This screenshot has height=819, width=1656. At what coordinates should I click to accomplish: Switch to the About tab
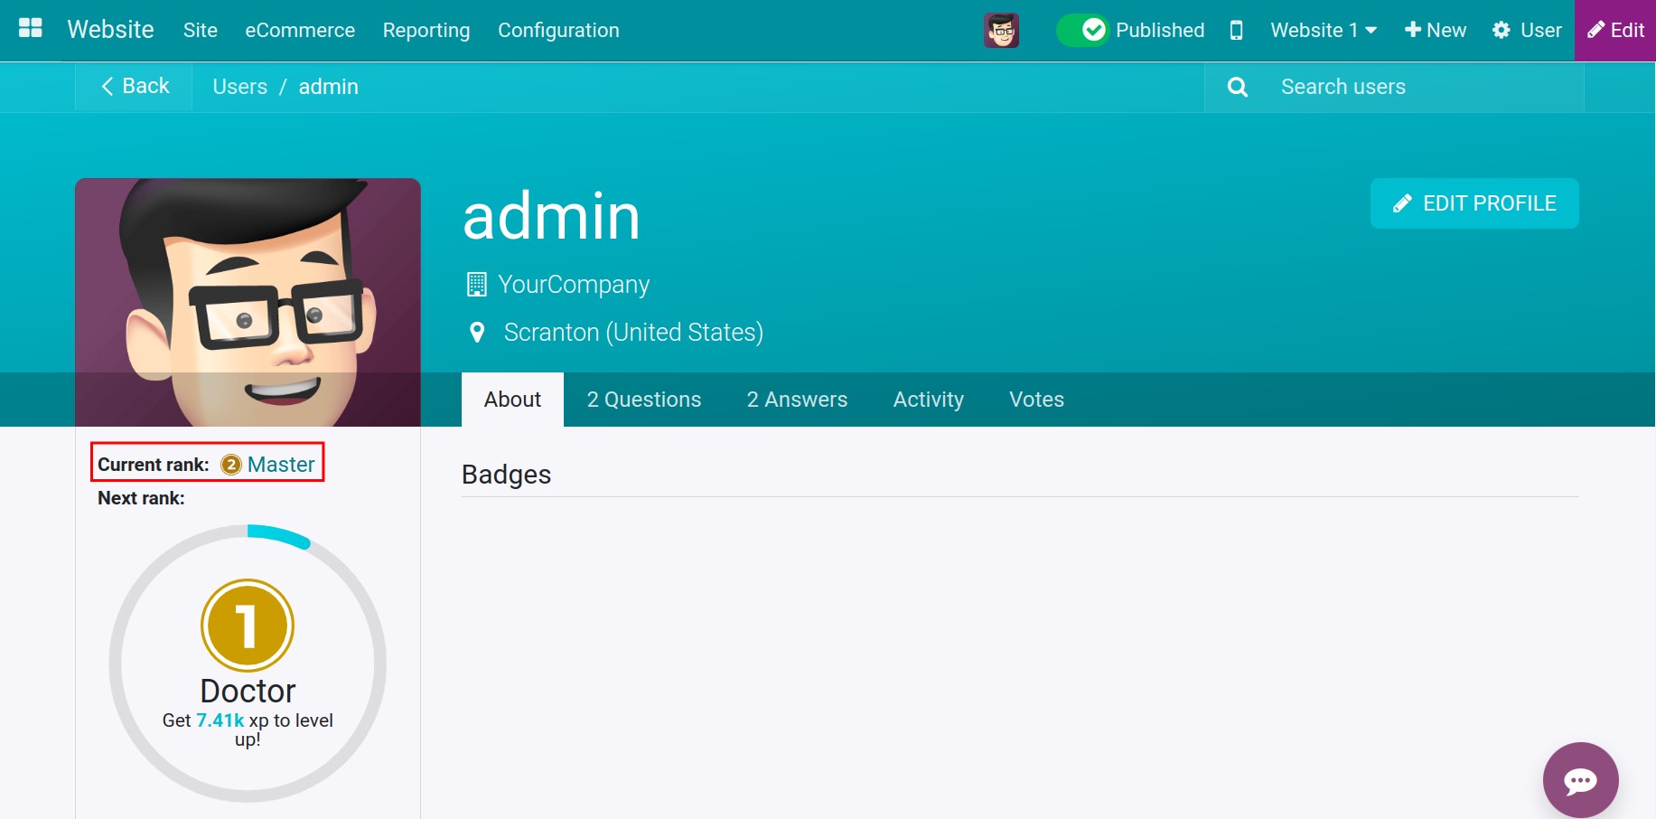pyautogui.click(x=512, y=400)
